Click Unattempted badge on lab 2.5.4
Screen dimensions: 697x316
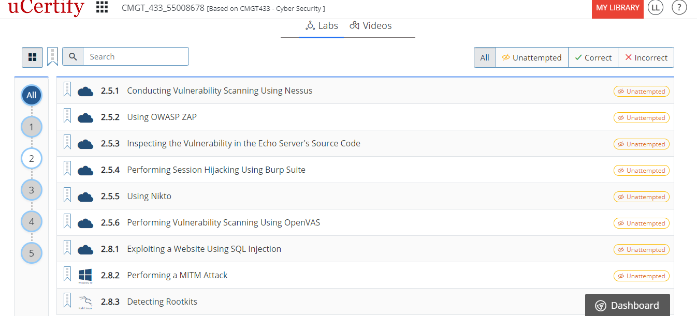642,171
